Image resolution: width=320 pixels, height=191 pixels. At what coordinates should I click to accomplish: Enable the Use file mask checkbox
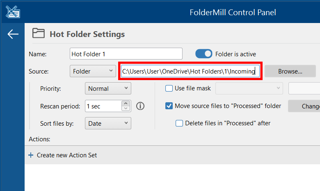pyautogui.click(x=169, y=88)
